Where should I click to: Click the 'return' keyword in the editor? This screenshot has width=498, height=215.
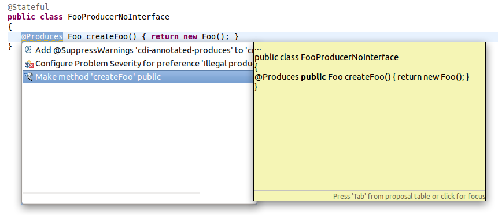[164, 36]
